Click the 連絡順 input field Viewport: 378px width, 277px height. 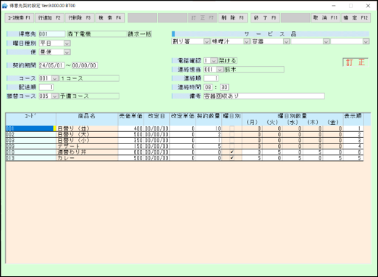[x=211, y=78]
